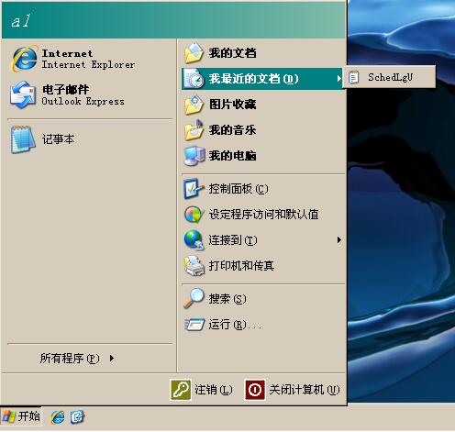Click 关闭计算机 shut down button
This screenshot has height=432, width=455.
(x=293, y=390)
